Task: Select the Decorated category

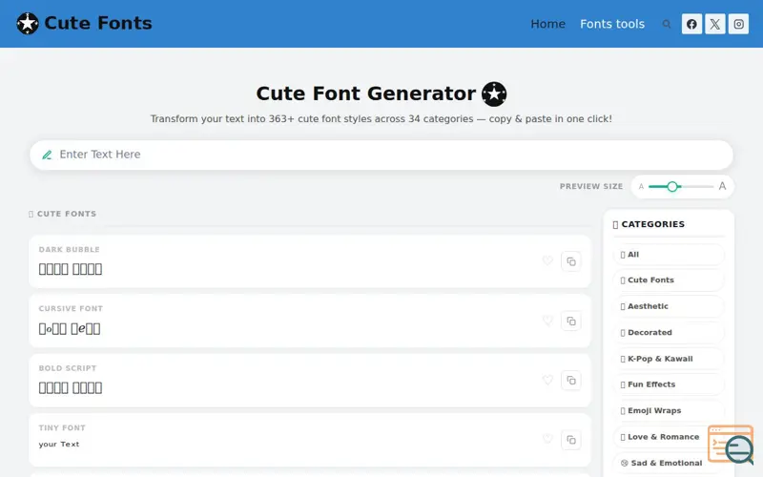Action: coord(669,332)
